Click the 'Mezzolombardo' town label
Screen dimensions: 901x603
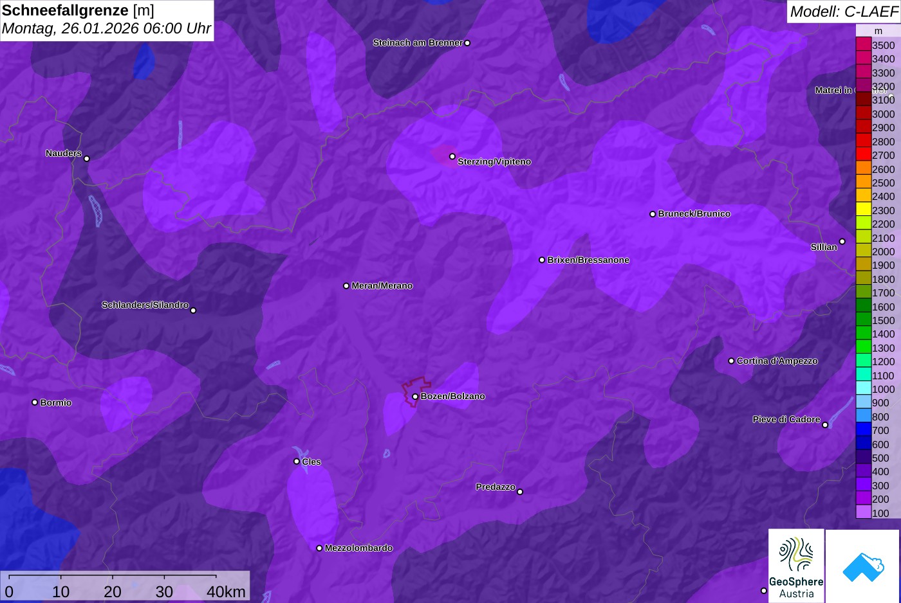358,548
